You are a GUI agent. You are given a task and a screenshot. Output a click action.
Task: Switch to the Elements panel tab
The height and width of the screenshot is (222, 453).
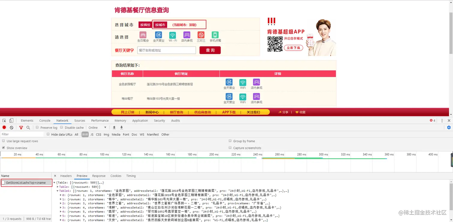point(27,120)
